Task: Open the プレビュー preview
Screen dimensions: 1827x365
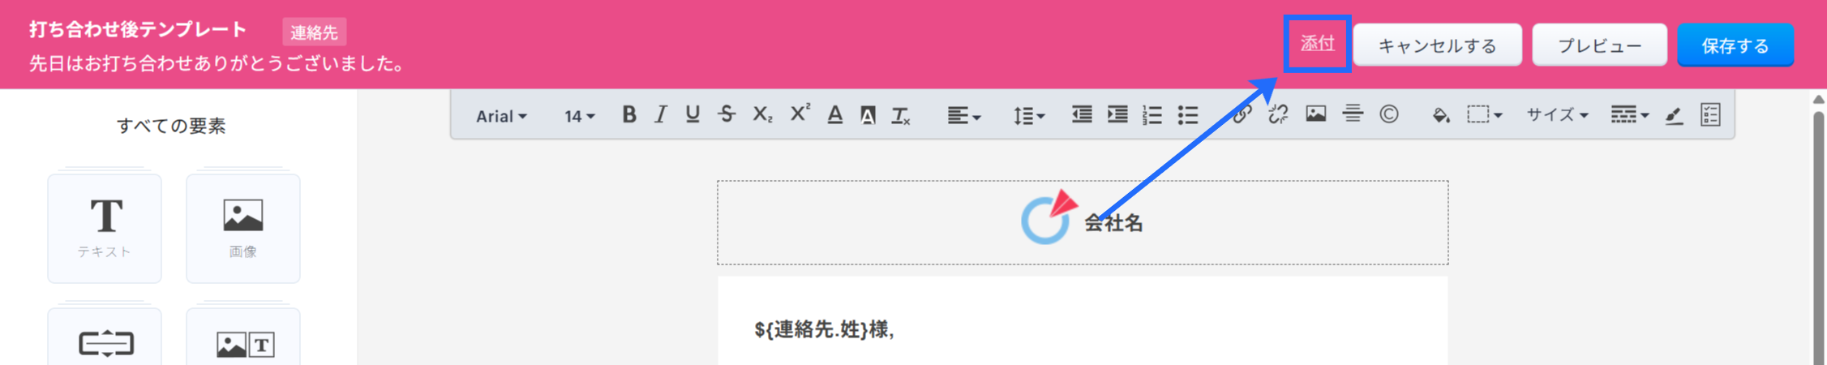Action: tap(1599, 45)
